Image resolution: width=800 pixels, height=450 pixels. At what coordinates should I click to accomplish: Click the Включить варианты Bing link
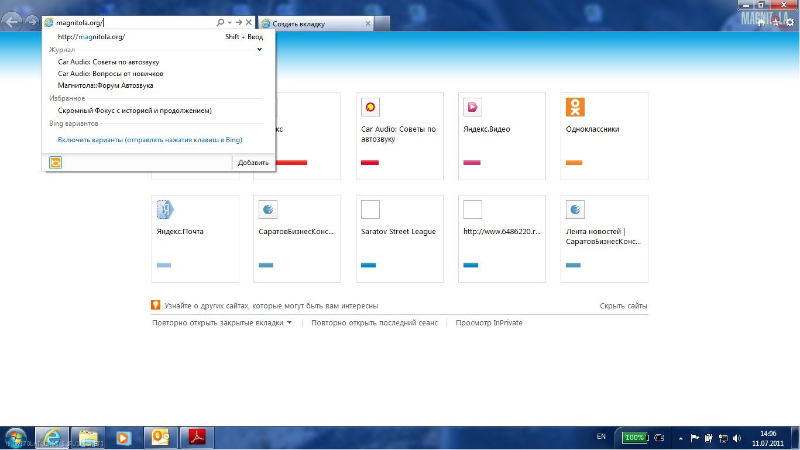(x=150, y=140)
